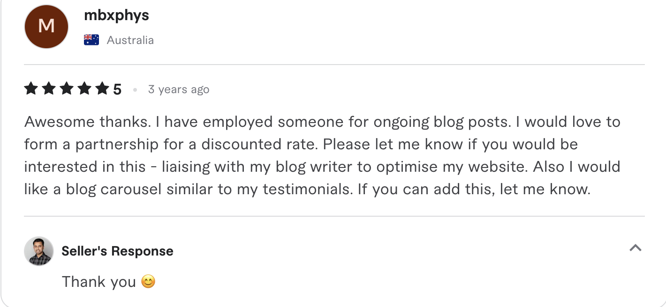Screen dimensions: 666x307
Task: Open the mbxphys username profile
Action: pyautogui.click(x=116, y=15)
